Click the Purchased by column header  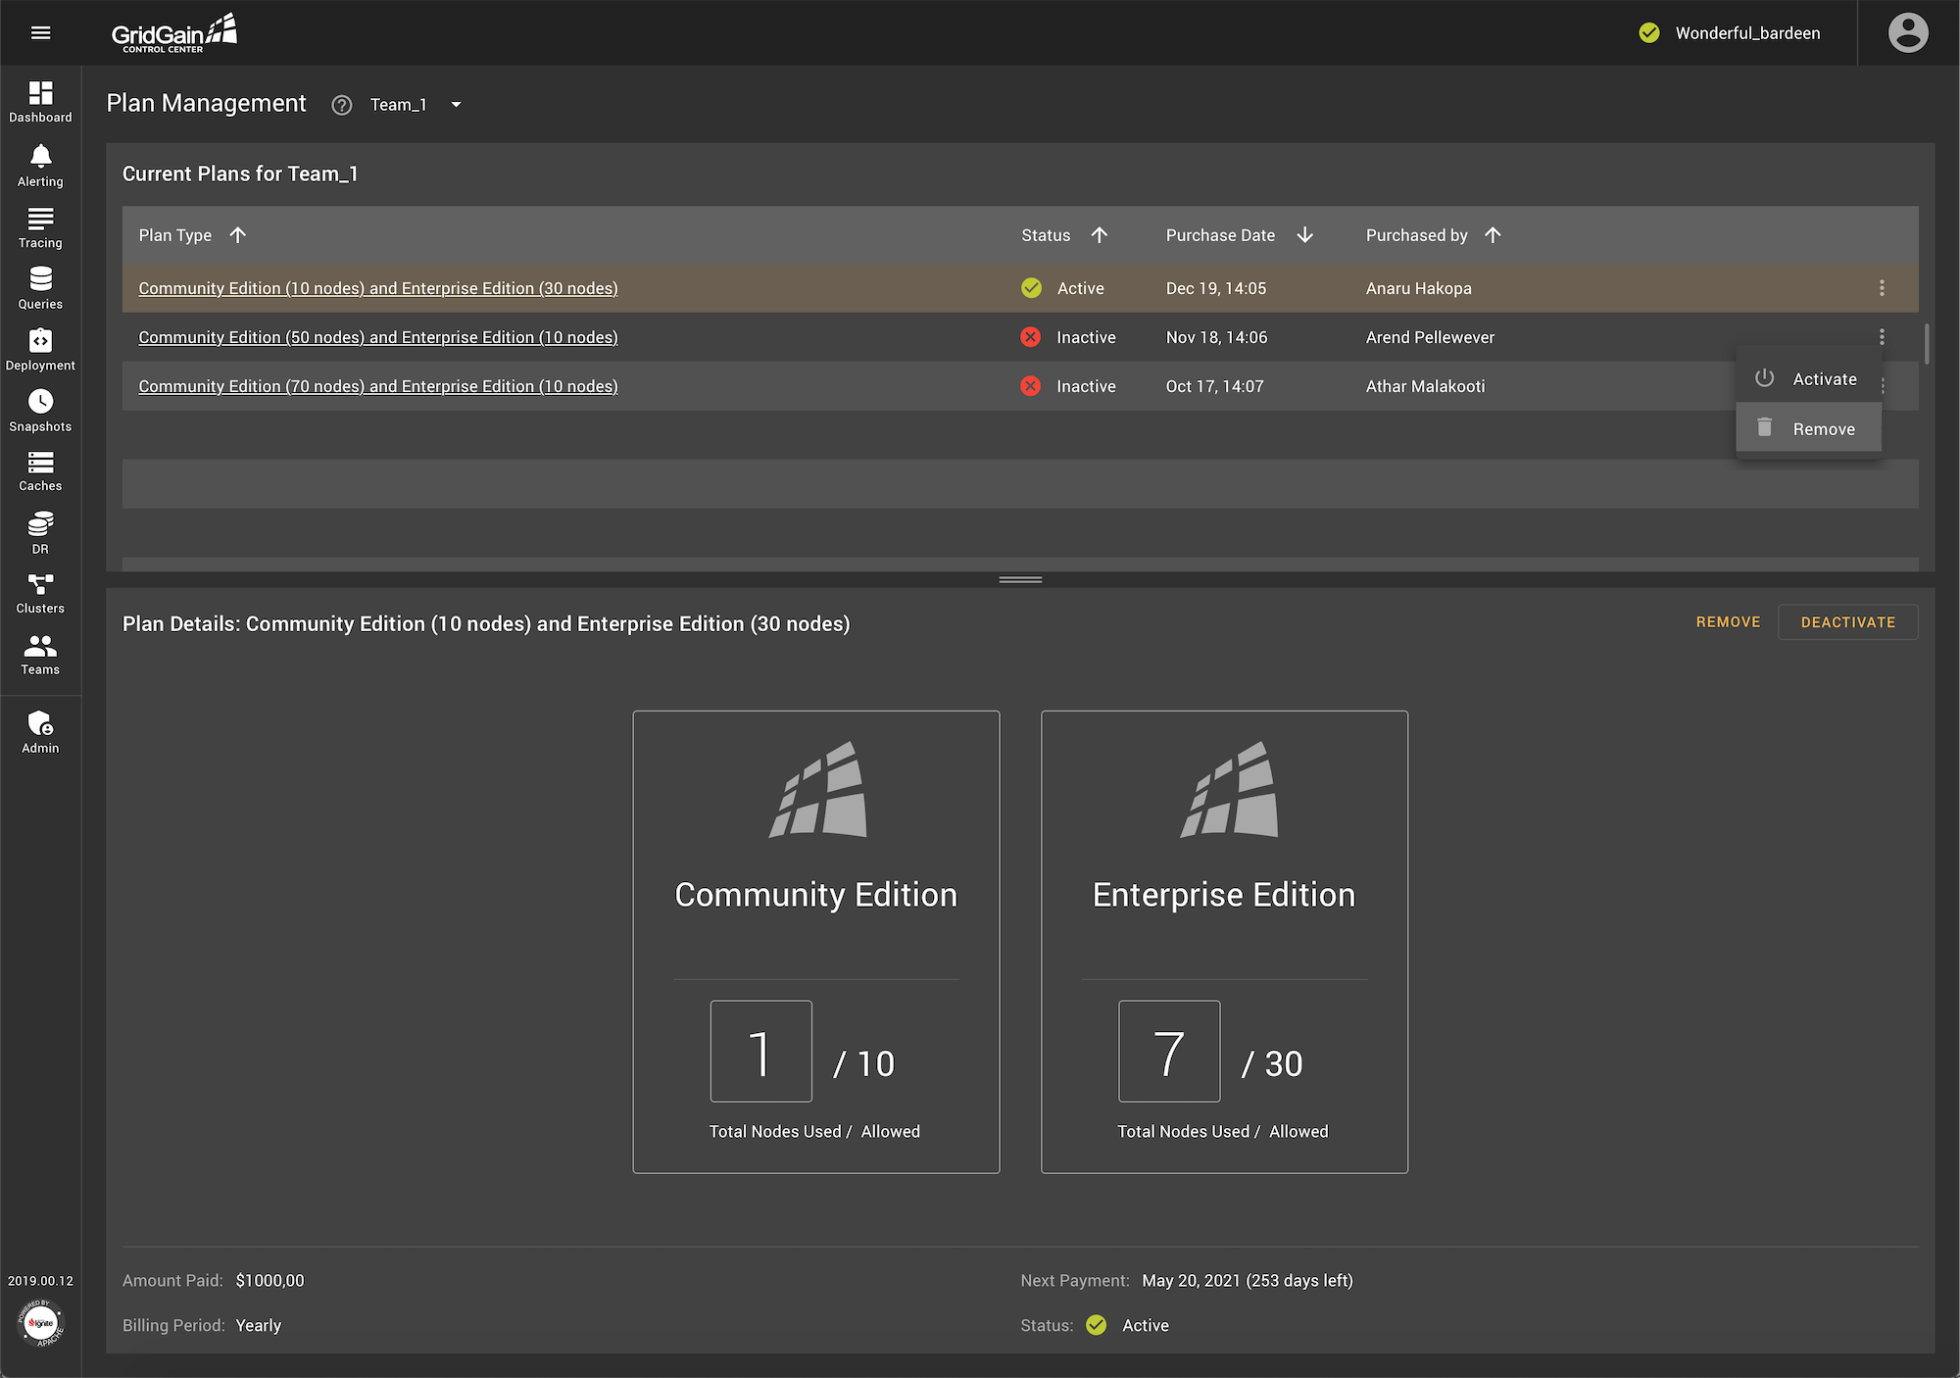coord(1416,235)
